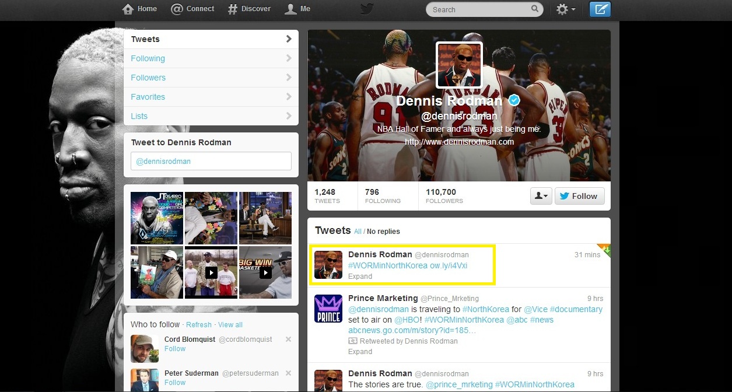Play the Big Win Basketball video thumbnail

coord(265,272)
